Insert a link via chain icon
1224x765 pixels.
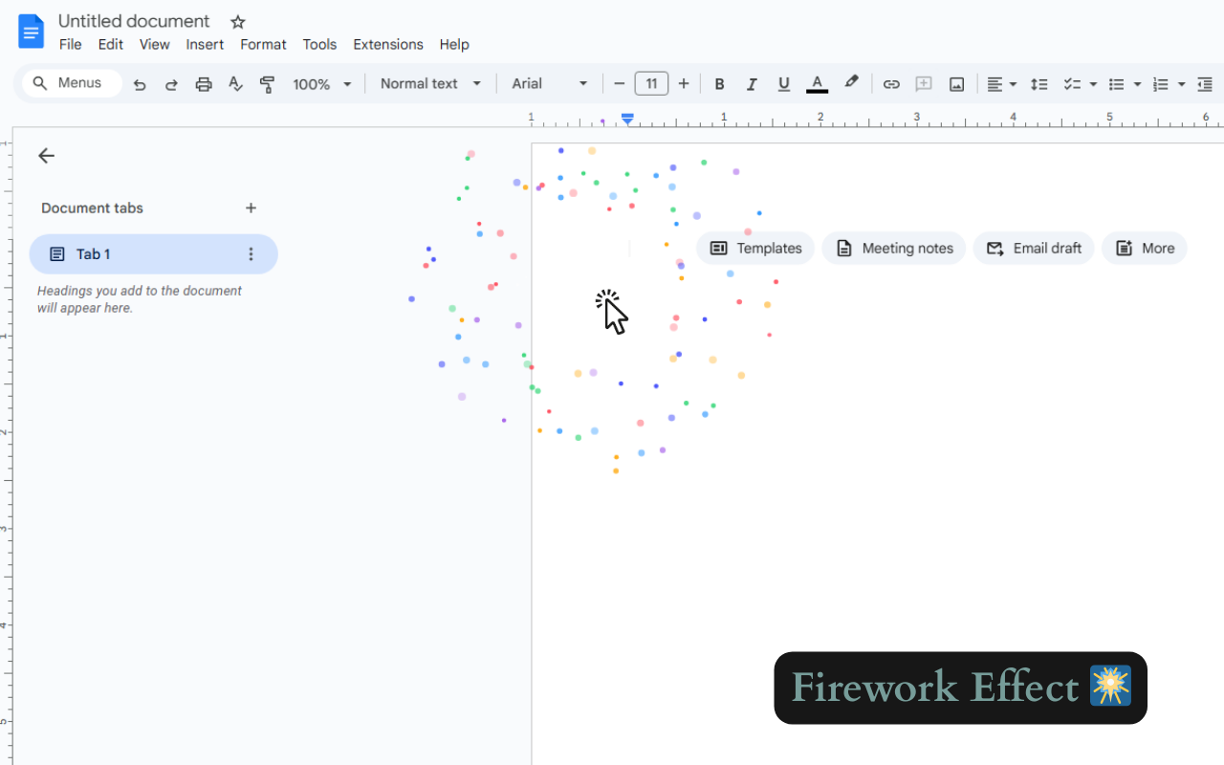pyautogui.click(x=891, y=84)
